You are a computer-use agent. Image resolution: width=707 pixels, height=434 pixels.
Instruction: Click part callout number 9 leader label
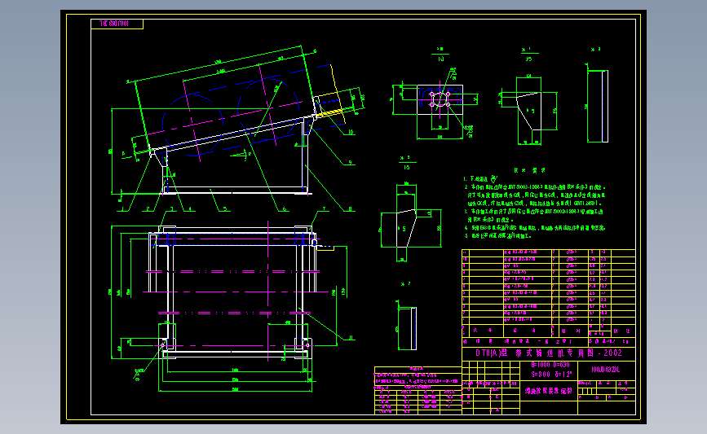tap(350, 163)
